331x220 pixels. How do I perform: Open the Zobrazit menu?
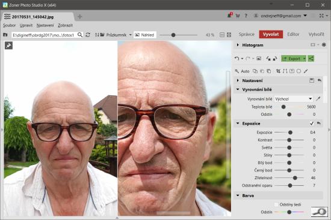65,25
